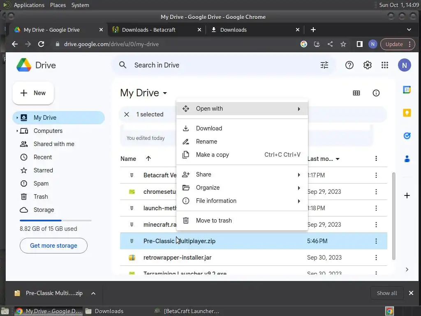421x316 pixels.
Task: Click the Chrome Update button
Action: 398,44
